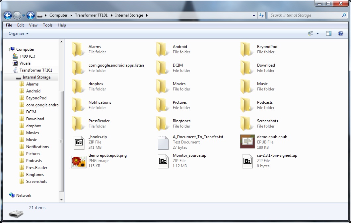Click the refresh button beside address bar
The image size is (351, 223).
pos(261,15)
